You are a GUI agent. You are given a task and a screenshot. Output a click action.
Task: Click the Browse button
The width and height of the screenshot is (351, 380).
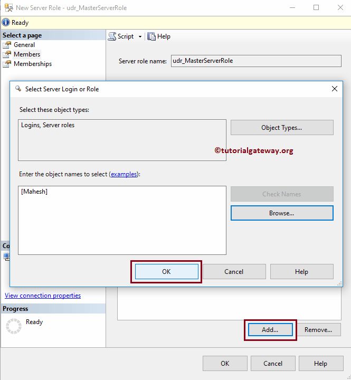282,213
